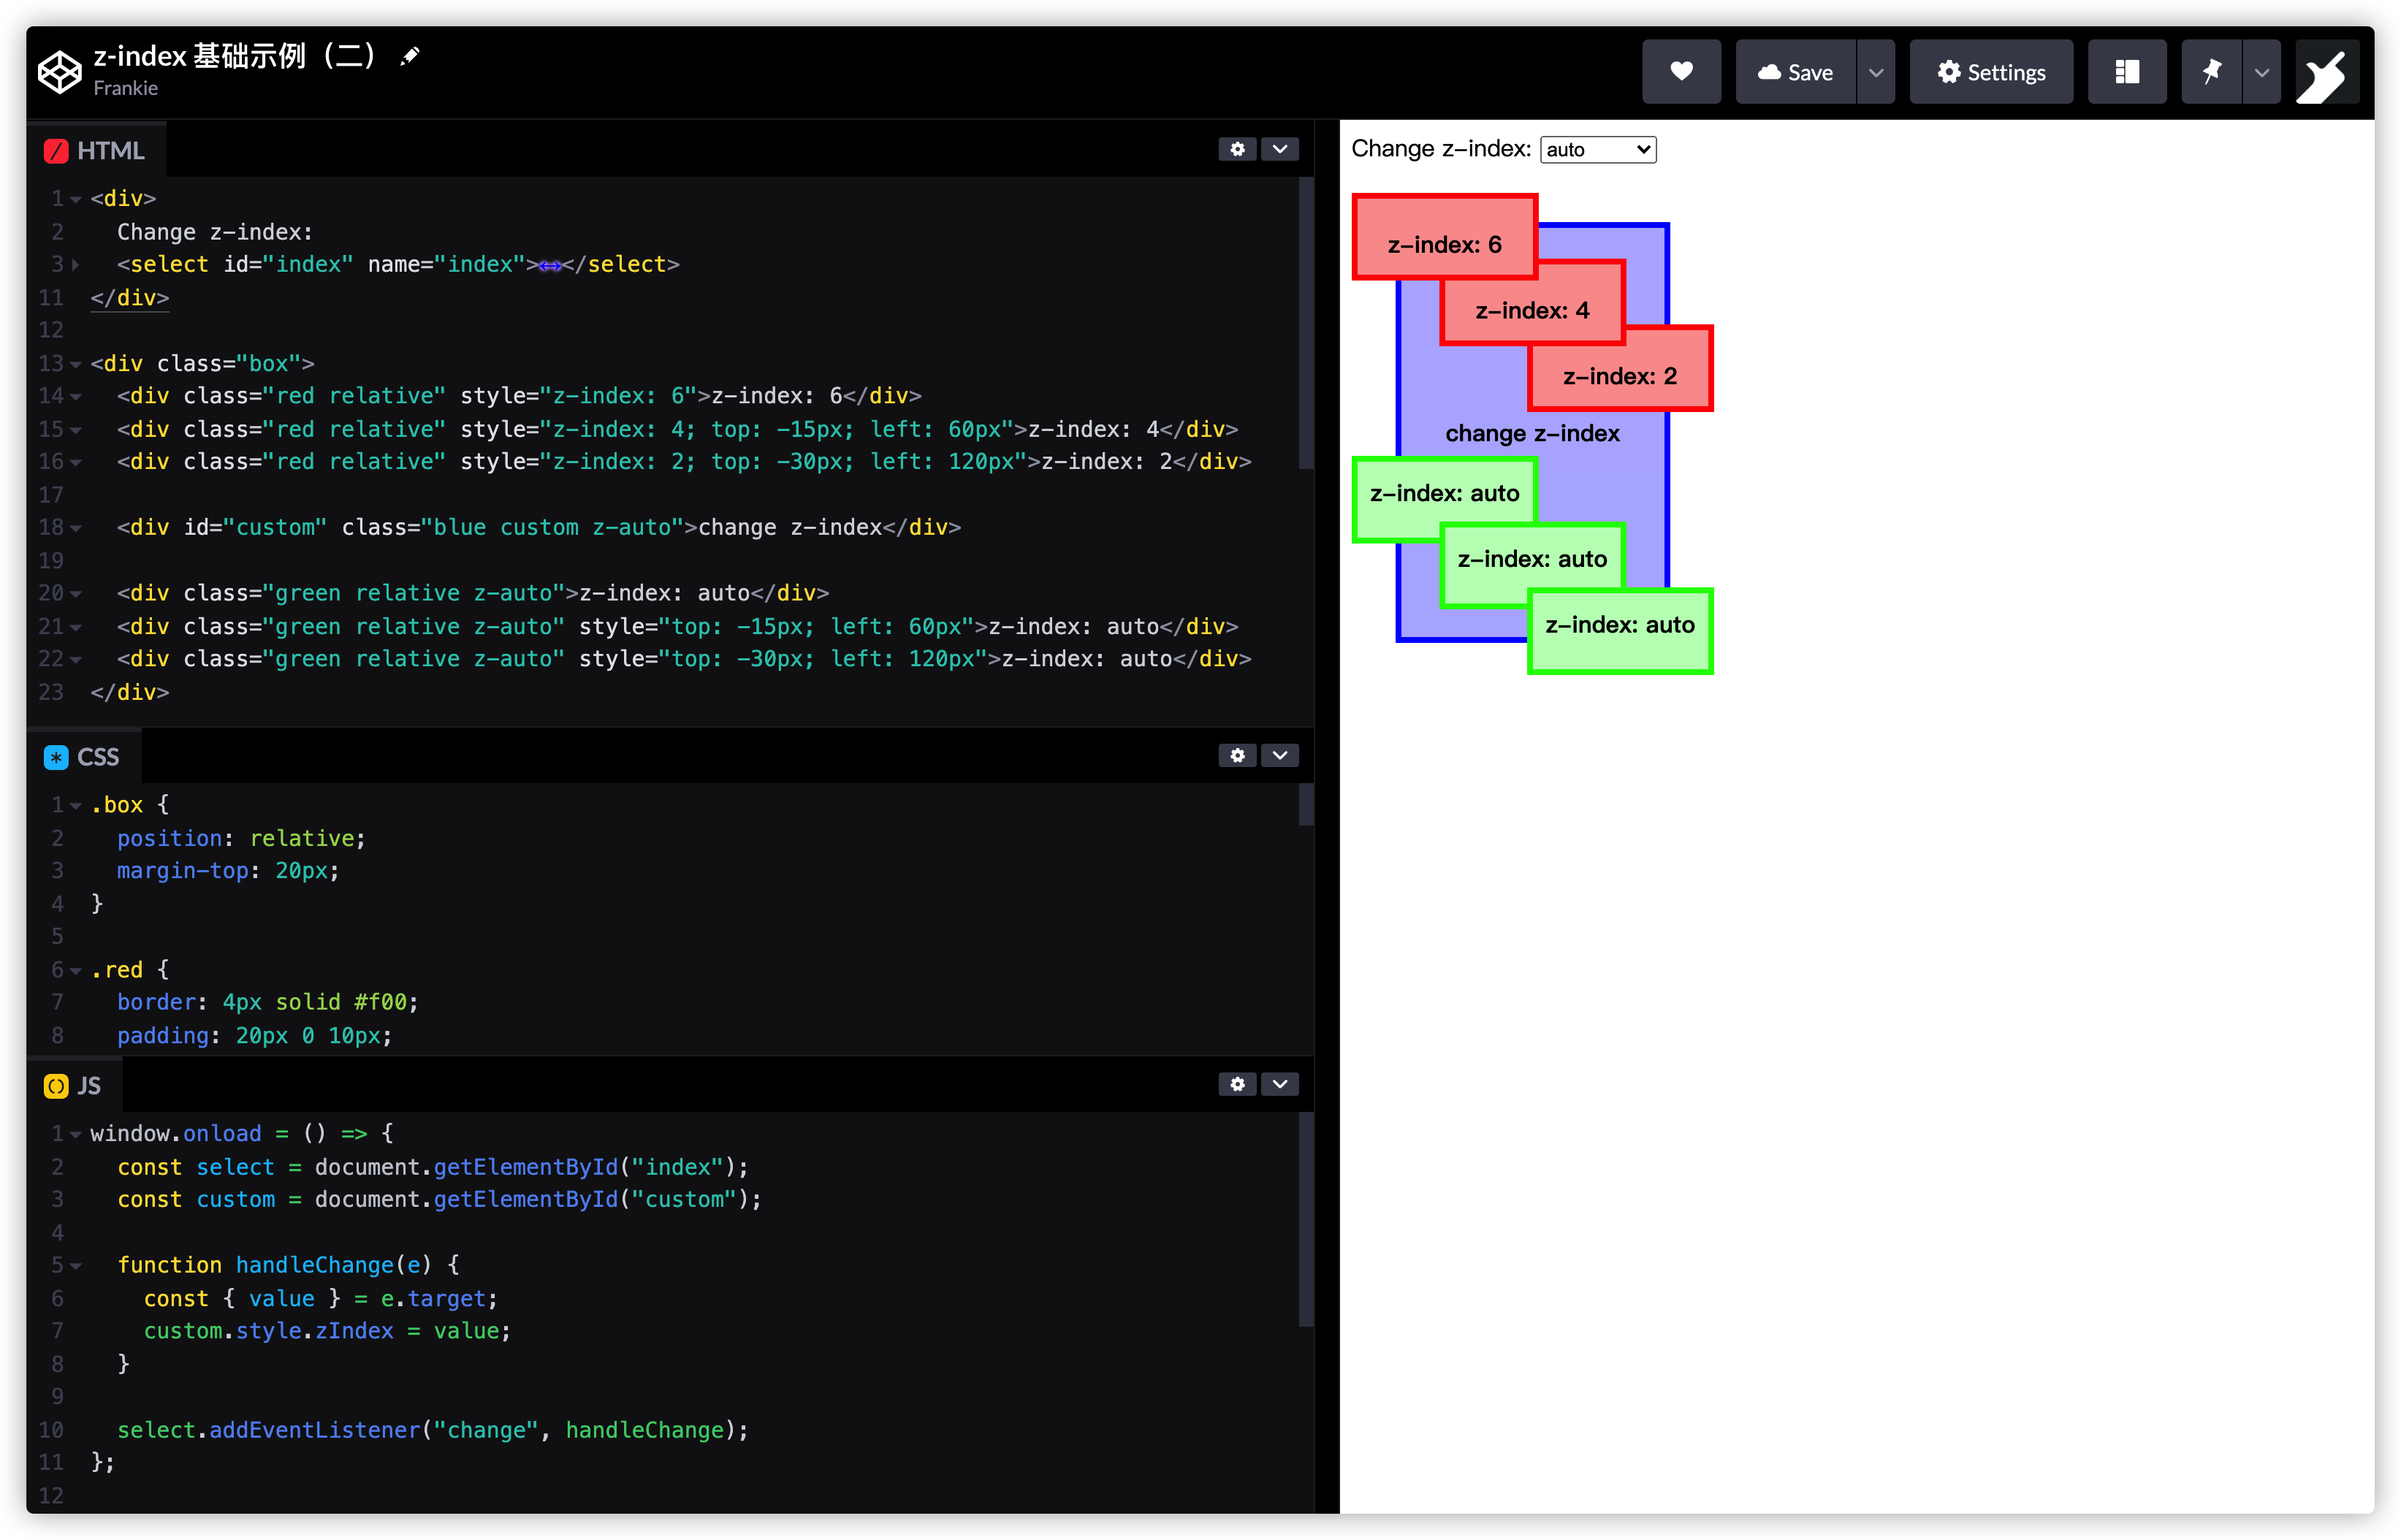Click the Save button

tap(1795, 72)
